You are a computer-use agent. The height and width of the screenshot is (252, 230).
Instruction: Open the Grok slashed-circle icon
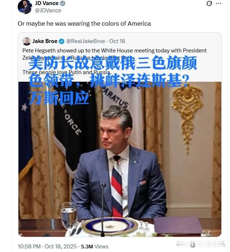pyautogui.click(x=209, y=3)
